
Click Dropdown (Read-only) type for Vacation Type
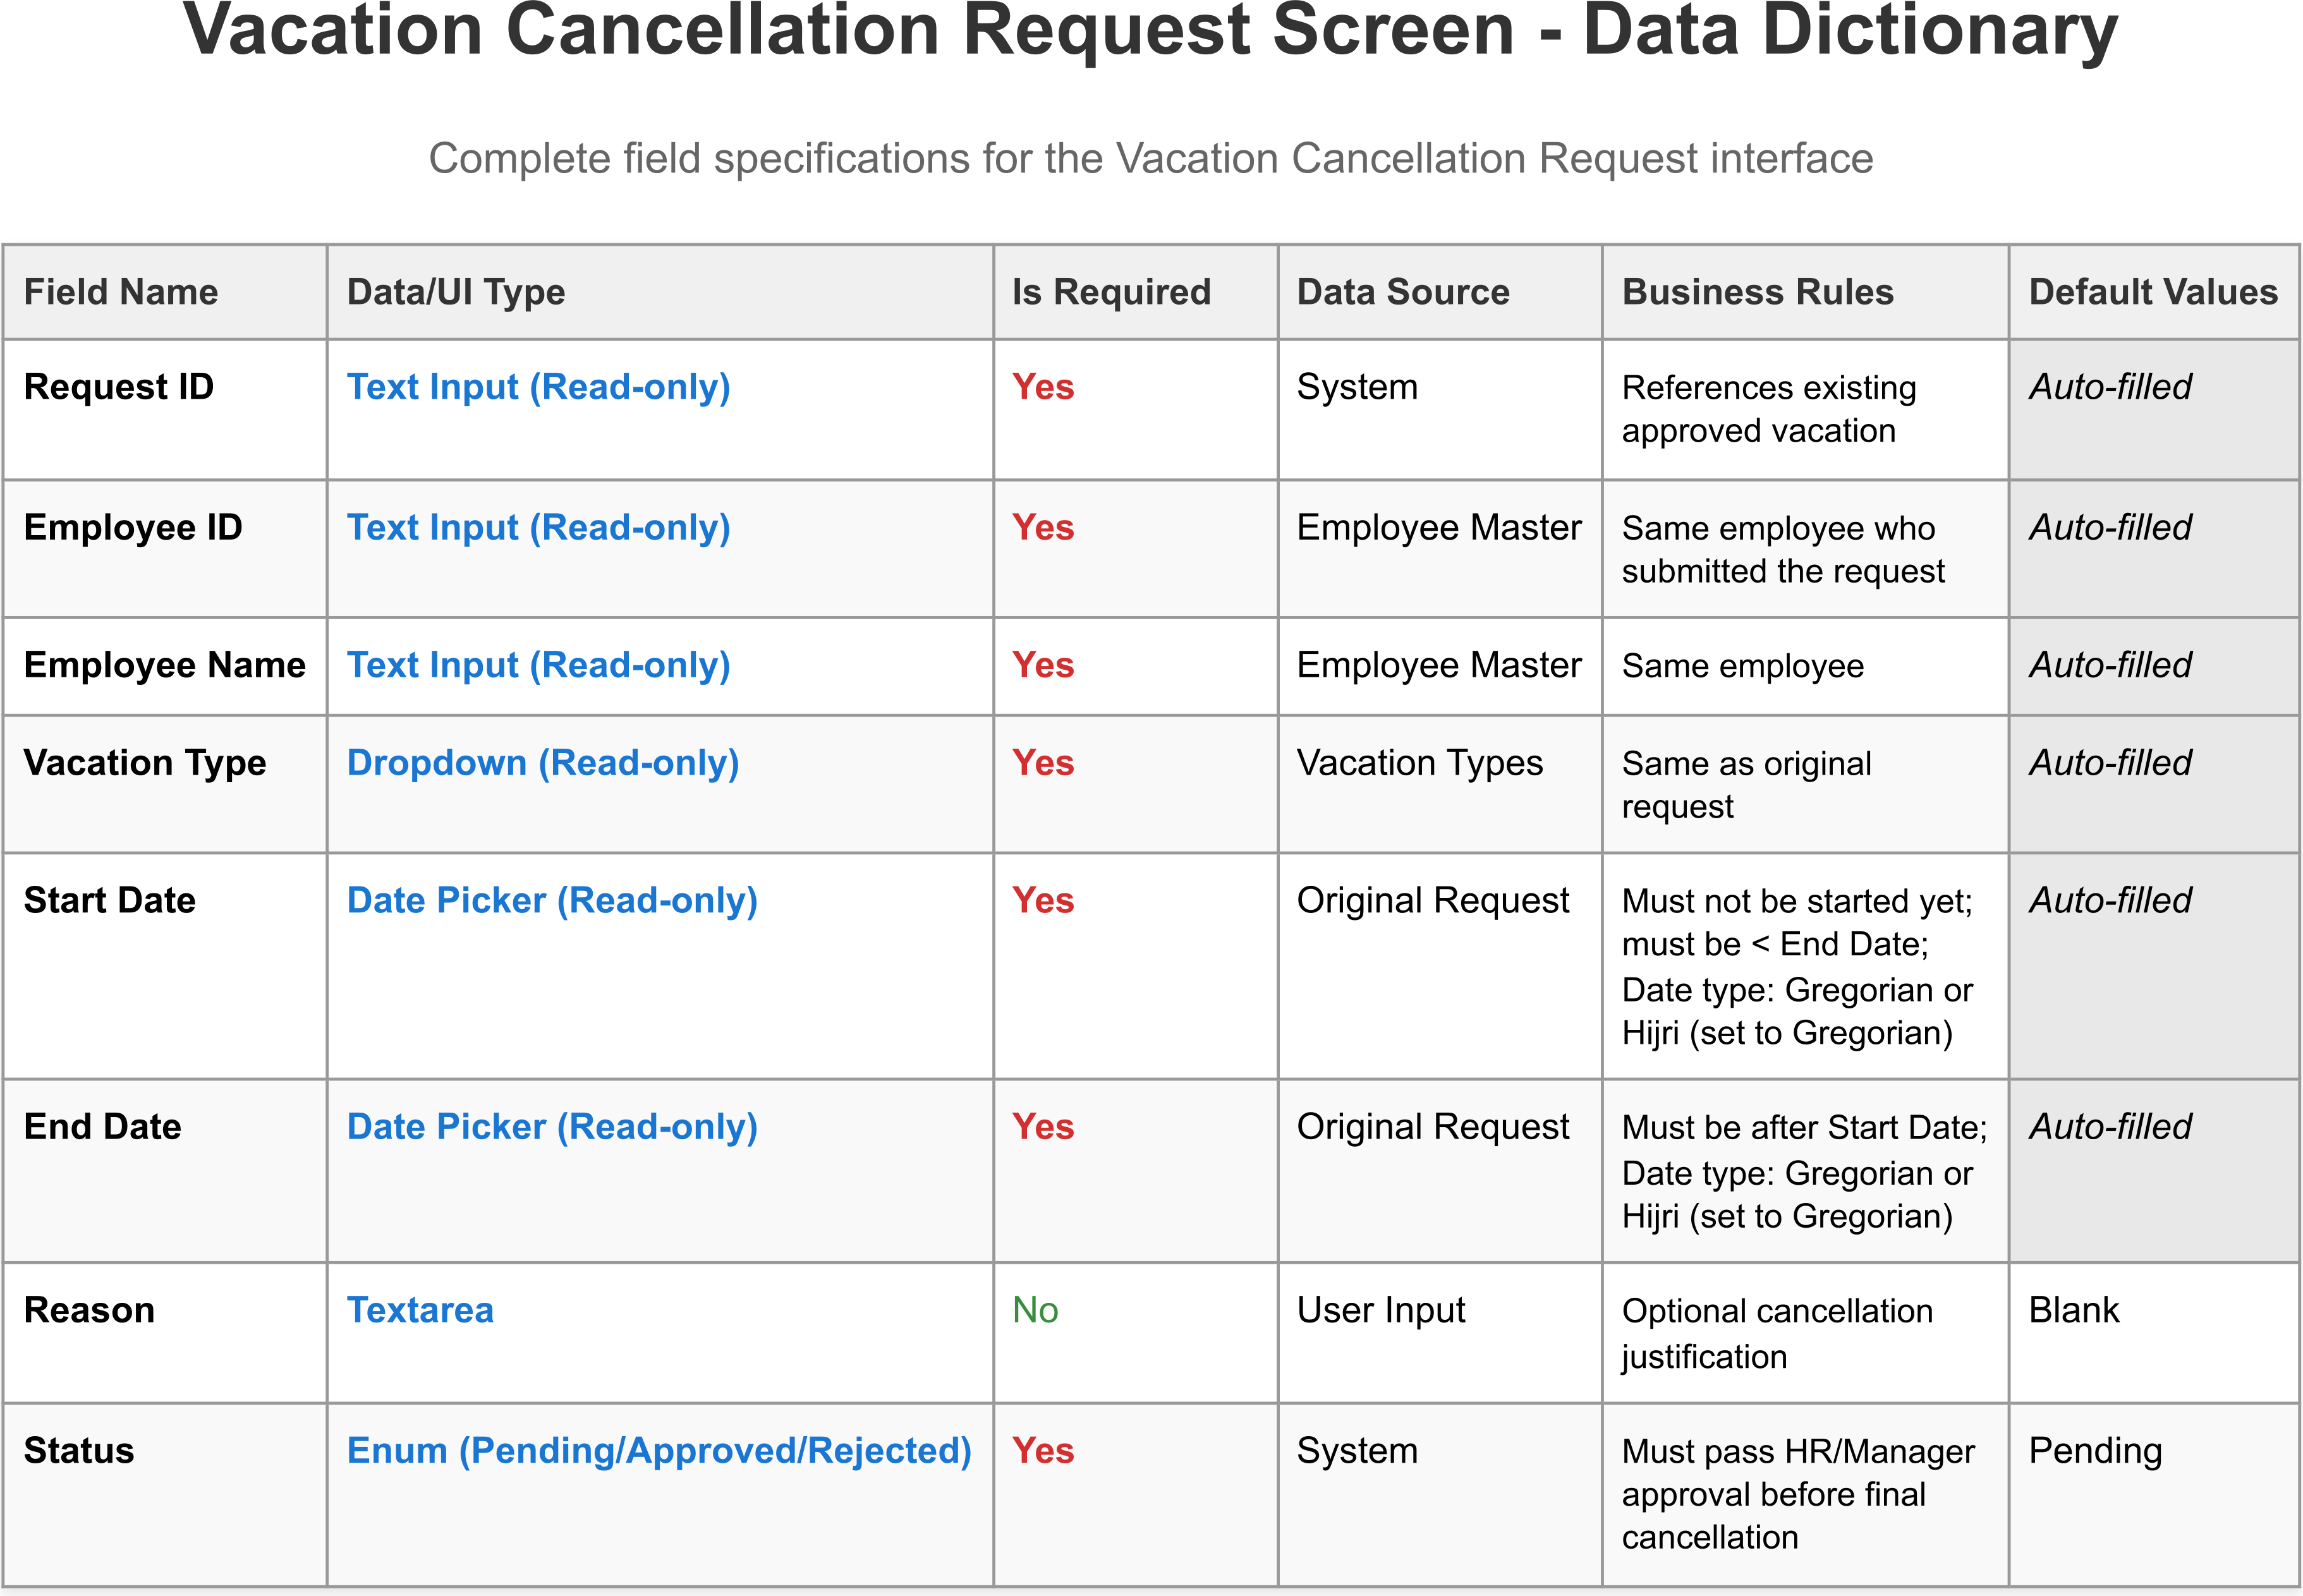[x=542, y=763]
